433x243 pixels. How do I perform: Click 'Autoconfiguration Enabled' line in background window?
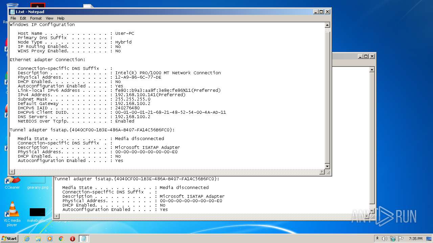(x=115, y=210)
